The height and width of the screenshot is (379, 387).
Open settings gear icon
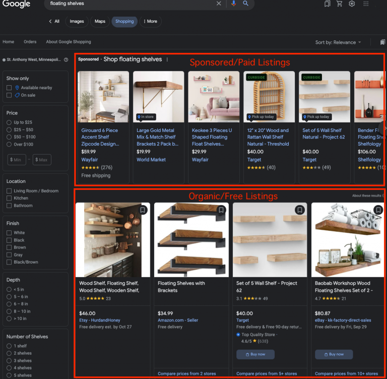click(x=352, y=4)
